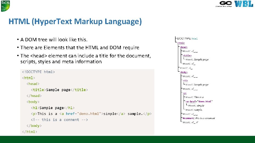Image resolution: width=255 pixels, height=143 pixels.
Task: Click the GC college logo
Action: click(x=224, y=4)
